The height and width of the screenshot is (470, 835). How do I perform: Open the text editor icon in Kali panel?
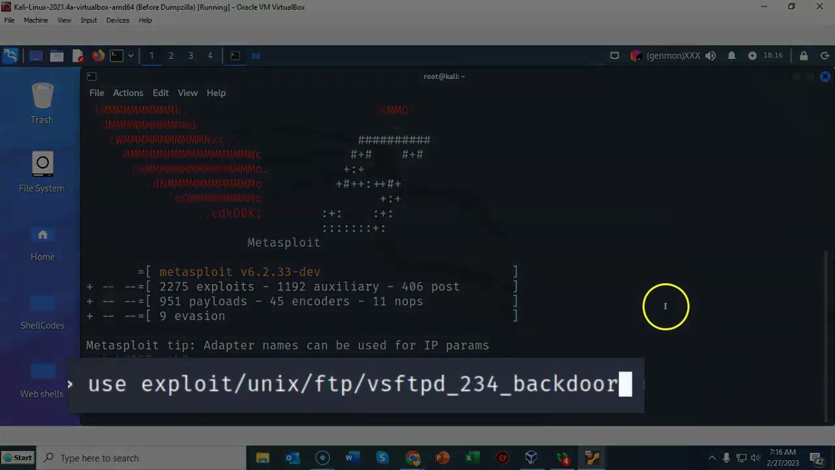click(x=78, y=56)
